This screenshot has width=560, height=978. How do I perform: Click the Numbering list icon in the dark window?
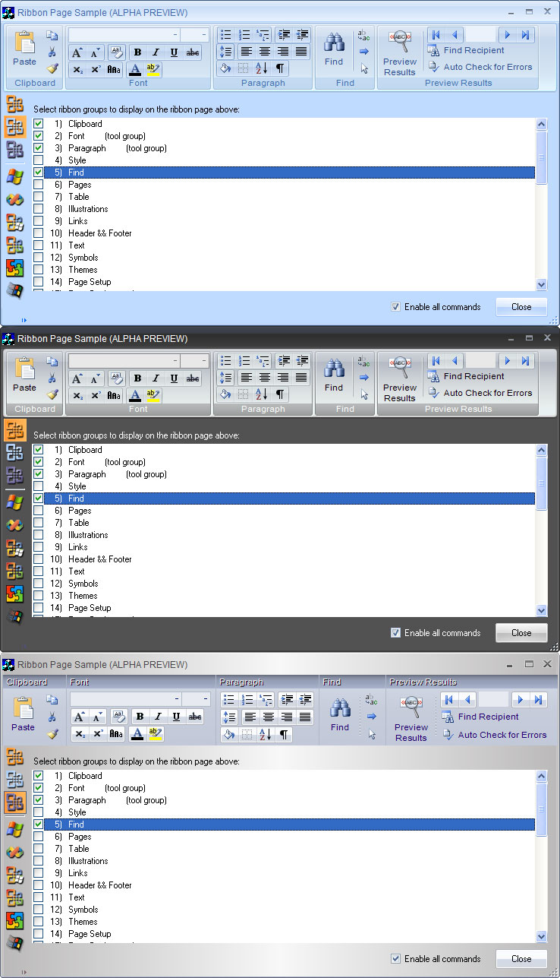tap(244, 360)
